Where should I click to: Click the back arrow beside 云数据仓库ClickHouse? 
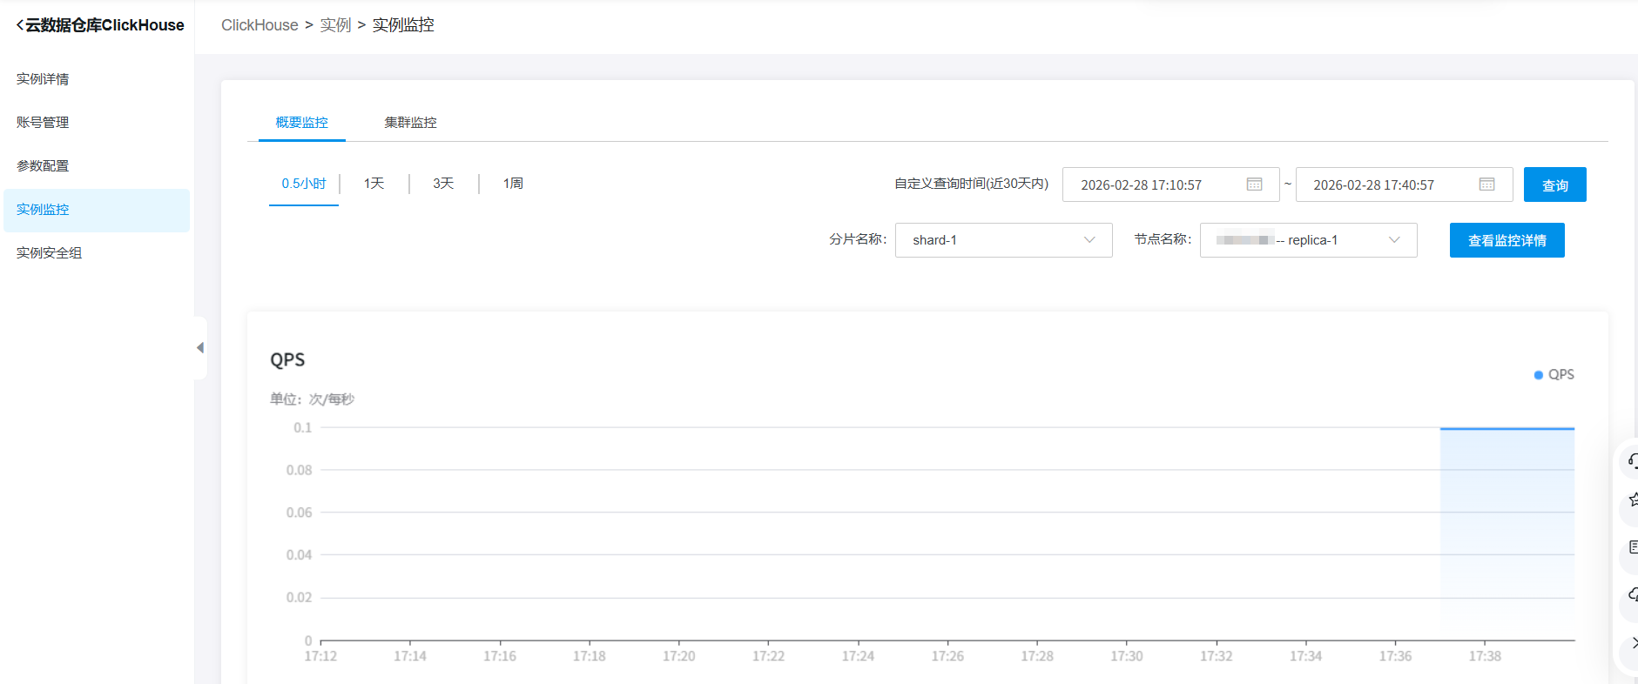click(x=19, y=25)
